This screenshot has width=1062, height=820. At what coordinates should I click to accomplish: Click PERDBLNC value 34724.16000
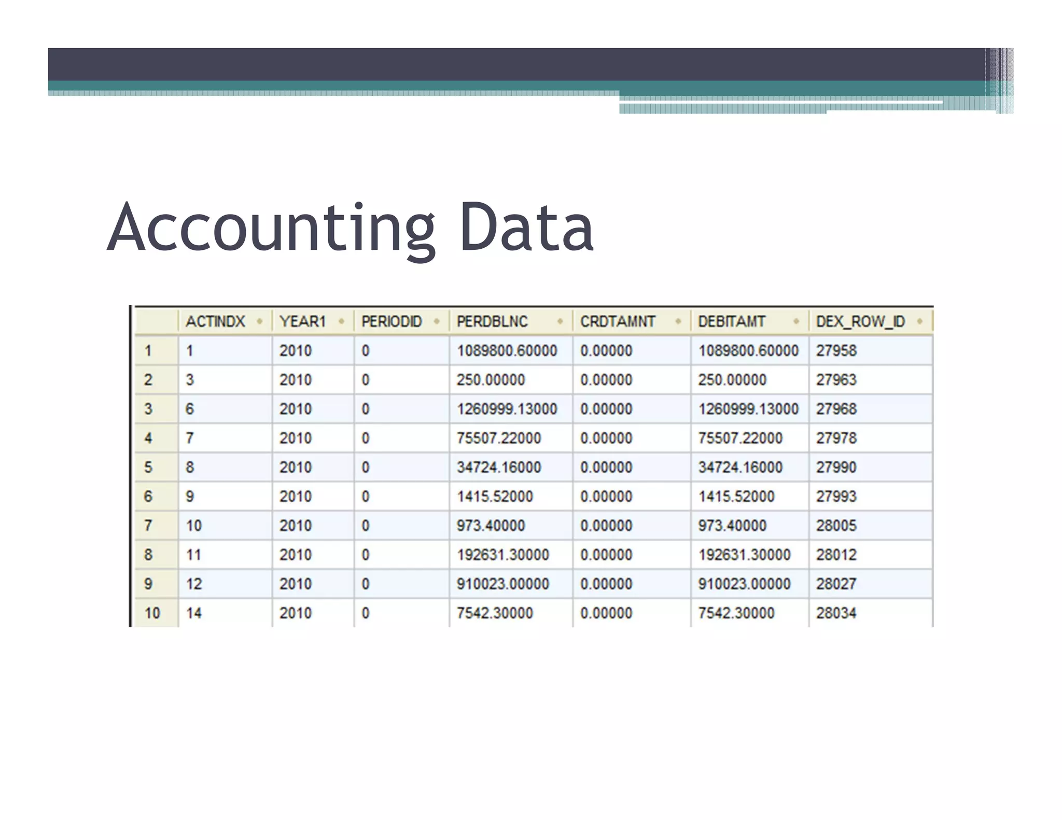click(x=498, y=467)
